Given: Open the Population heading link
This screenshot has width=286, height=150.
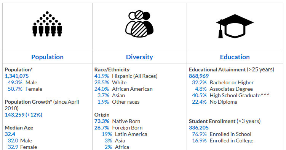Looking at the screenshot, I should point(48,57).
